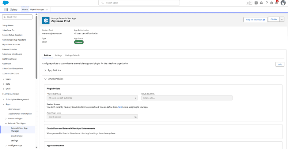Open Optimizer in sidebar
The height and width of the screenshot is (149, 288).
[7, 64]
